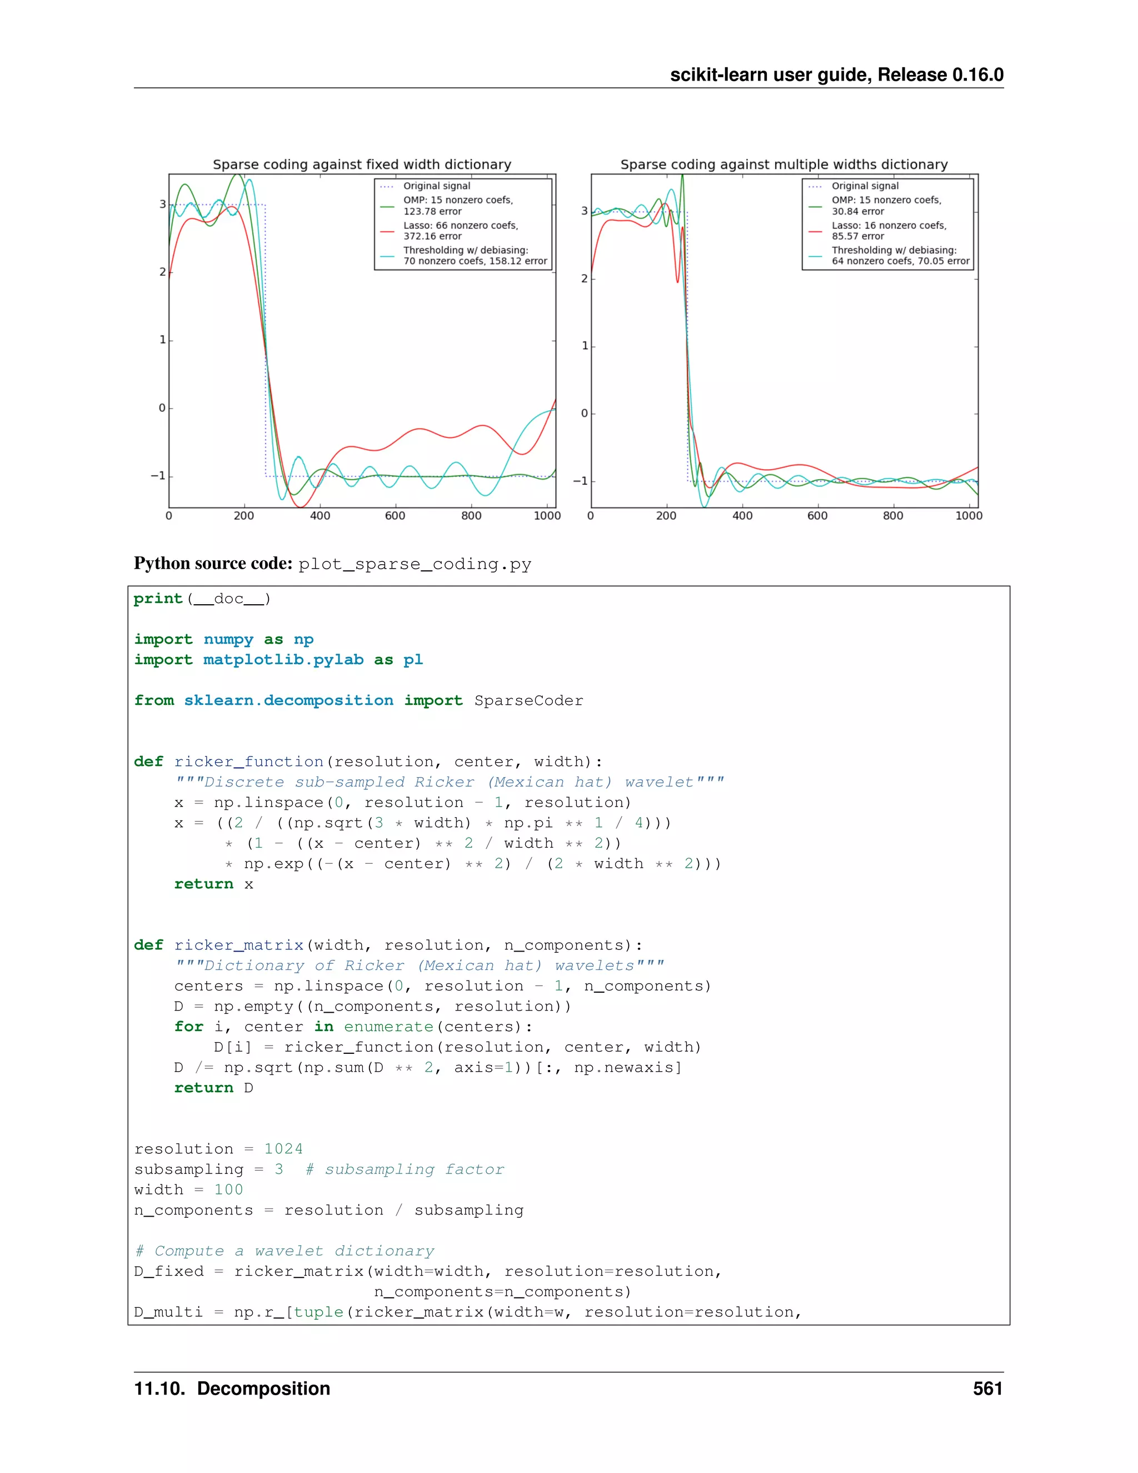Image resolution: width=1138 pixels, height=1473 pixels.
Task: Click the right chart plot area
Action: tap(785, 341)
